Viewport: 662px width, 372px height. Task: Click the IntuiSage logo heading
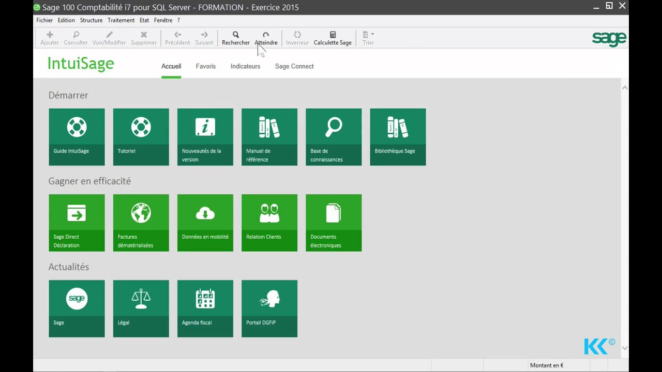tap(81, 64)
